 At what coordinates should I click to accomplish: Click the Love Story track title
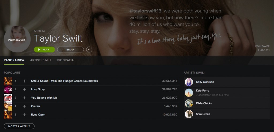click(38, 90)
